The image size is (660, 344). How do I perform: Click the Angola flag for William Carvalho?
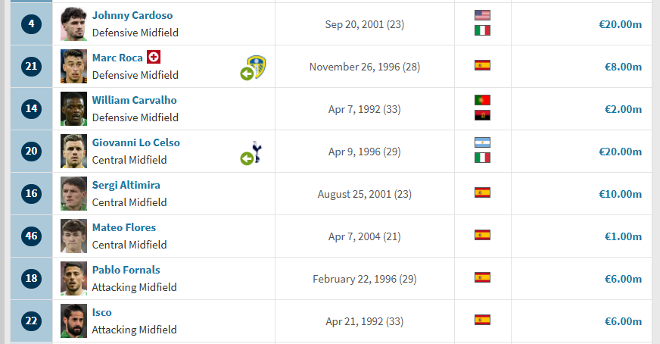point(482,115)
